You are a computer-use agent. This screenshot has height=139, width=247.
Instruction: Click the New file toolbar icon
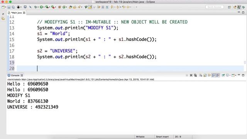3,7
